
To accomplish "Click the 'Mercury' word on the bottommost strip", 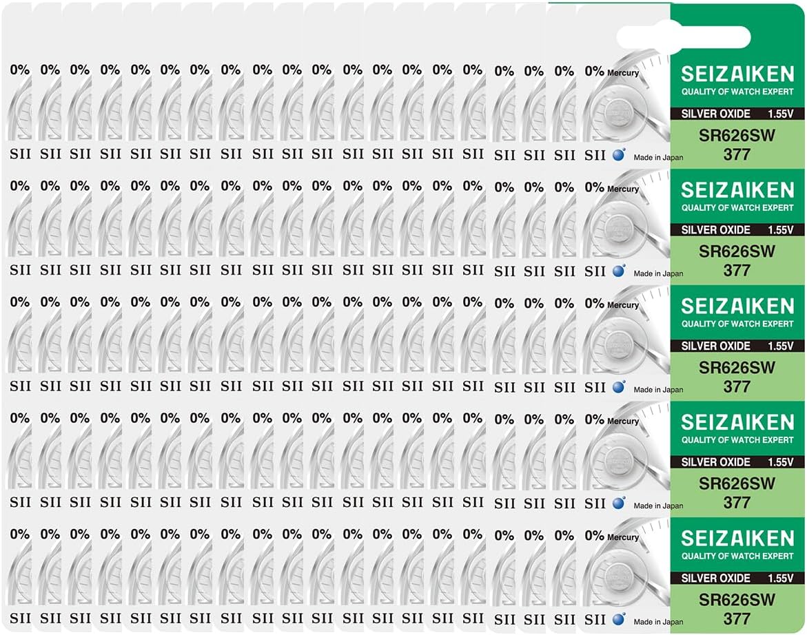I will [623, 537].
